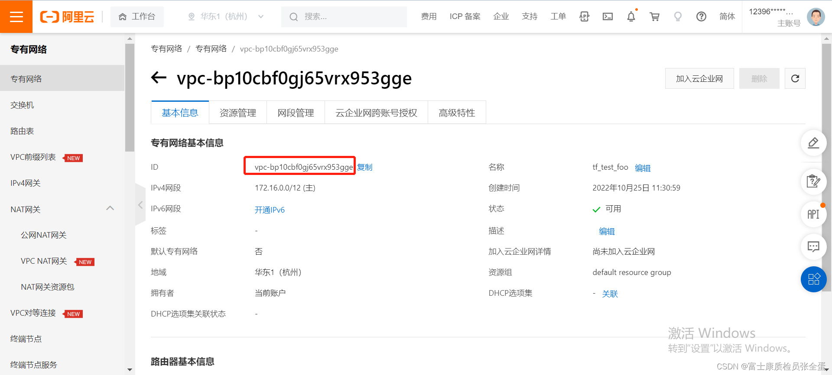Click 编辑 next to name tf_test_foo

tap(643, 168)
